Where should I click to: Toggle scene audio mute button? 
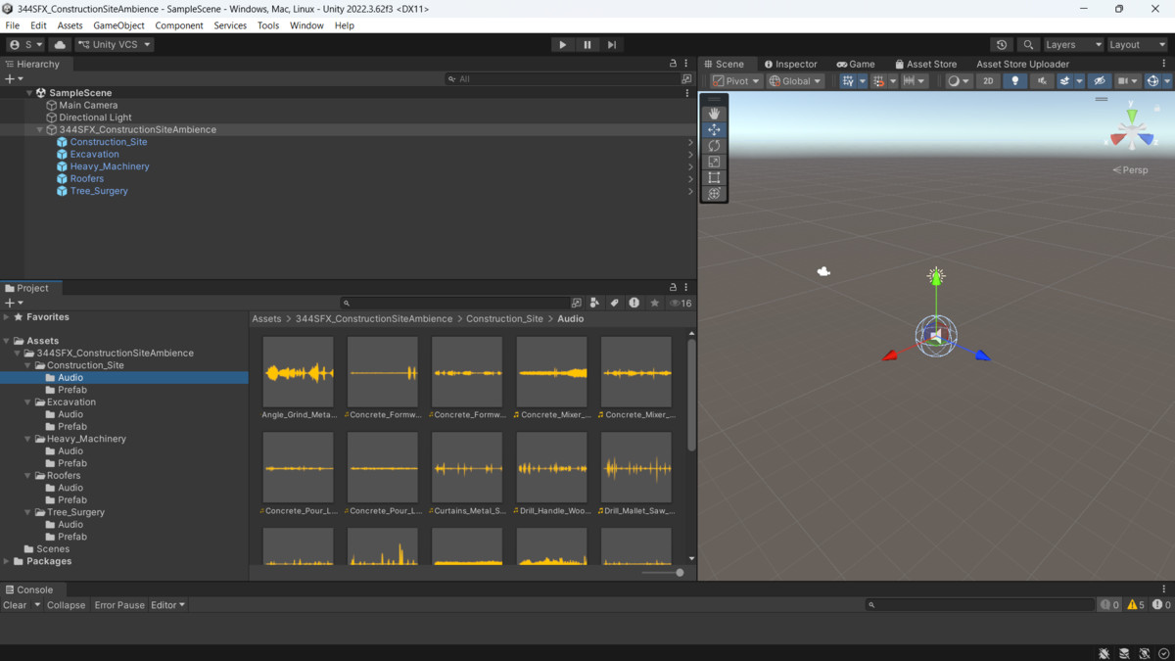[1042, 81]
